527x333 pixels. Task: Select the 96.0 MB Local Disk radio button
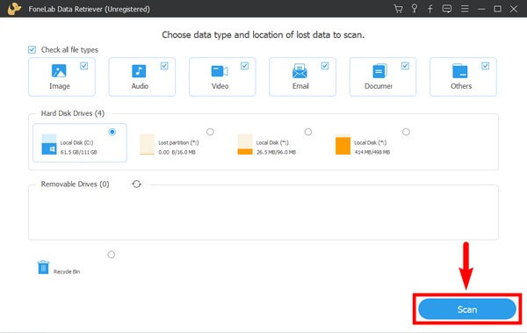click(308, 132)
